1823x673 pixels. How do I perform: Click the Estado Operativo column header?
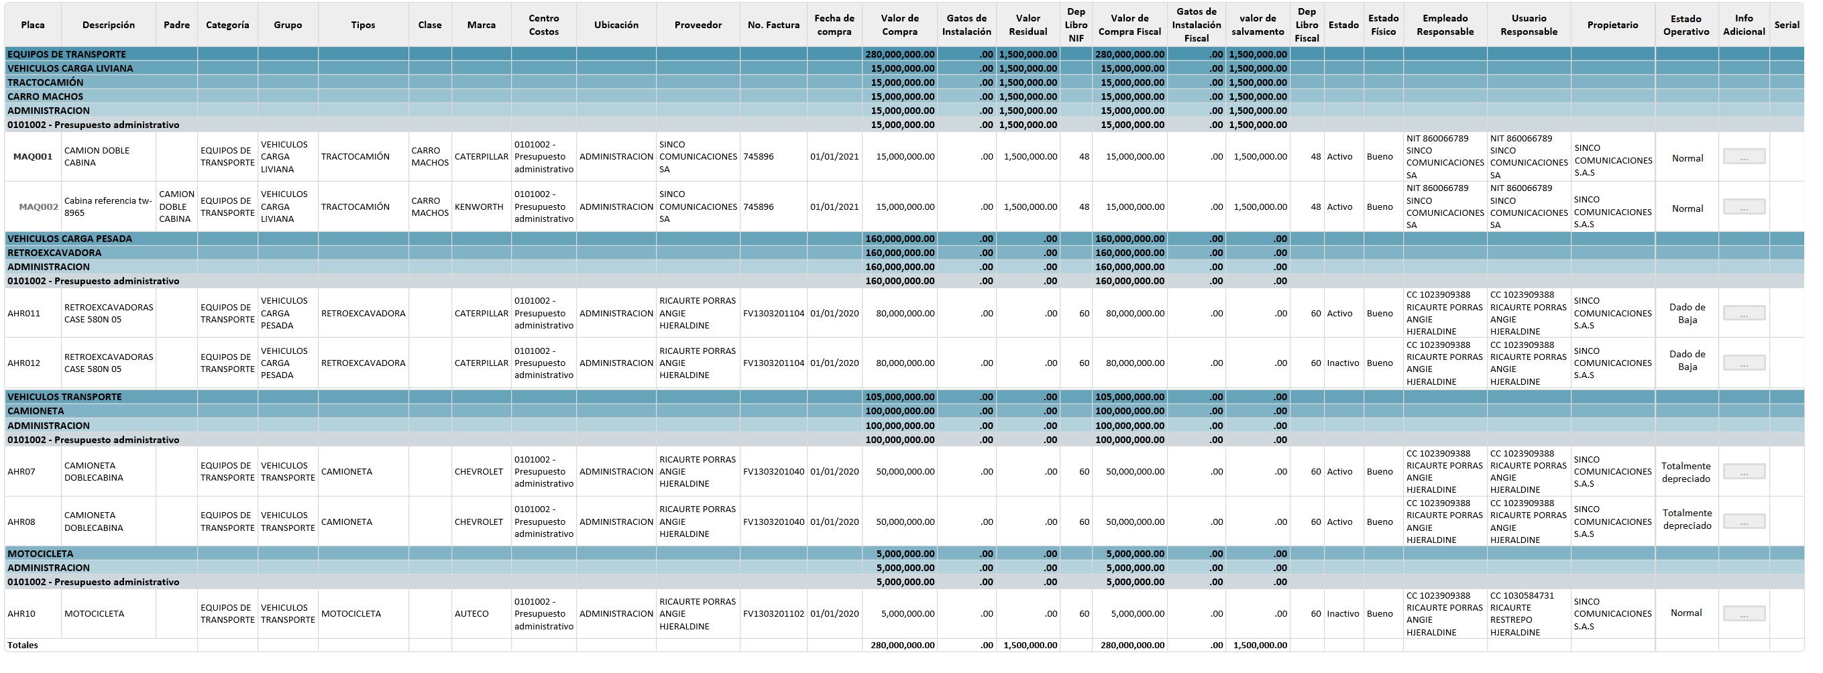1686,25
